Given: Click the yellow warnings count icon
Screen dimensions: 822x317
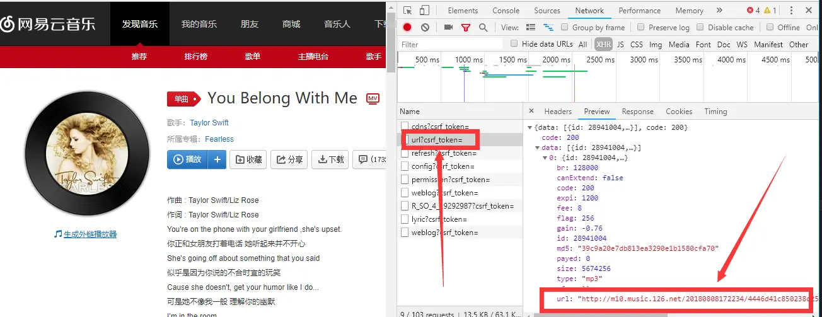Looking at the screenshot, I should coord(767,10).
